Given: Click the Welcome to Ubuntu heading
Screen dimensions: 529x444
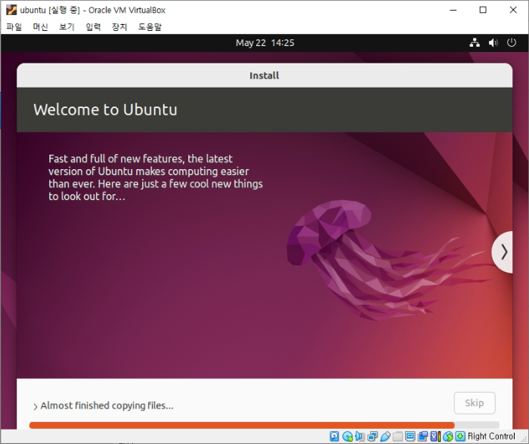Looking at the screenshot, I should 105,109.
